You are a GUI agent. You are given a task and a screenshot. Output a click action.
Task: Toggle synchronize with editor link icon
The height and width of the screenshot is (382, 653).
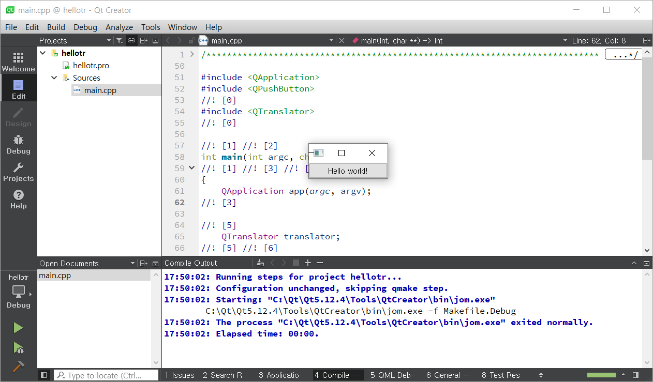pyautogui.click(x=131, y=40)
